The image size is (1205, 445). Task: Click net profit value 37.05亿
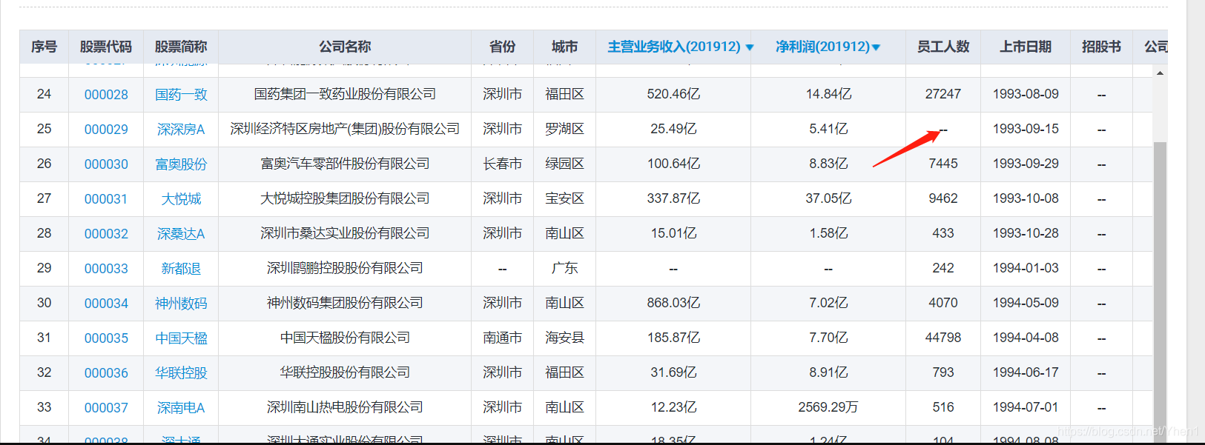[828, 199]
